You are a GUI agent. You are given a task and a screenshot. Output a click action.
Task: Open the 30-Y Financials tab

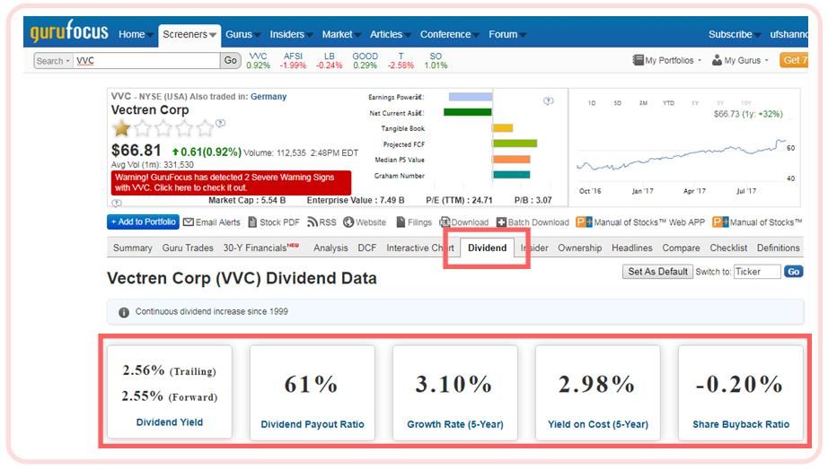[260, 248]
